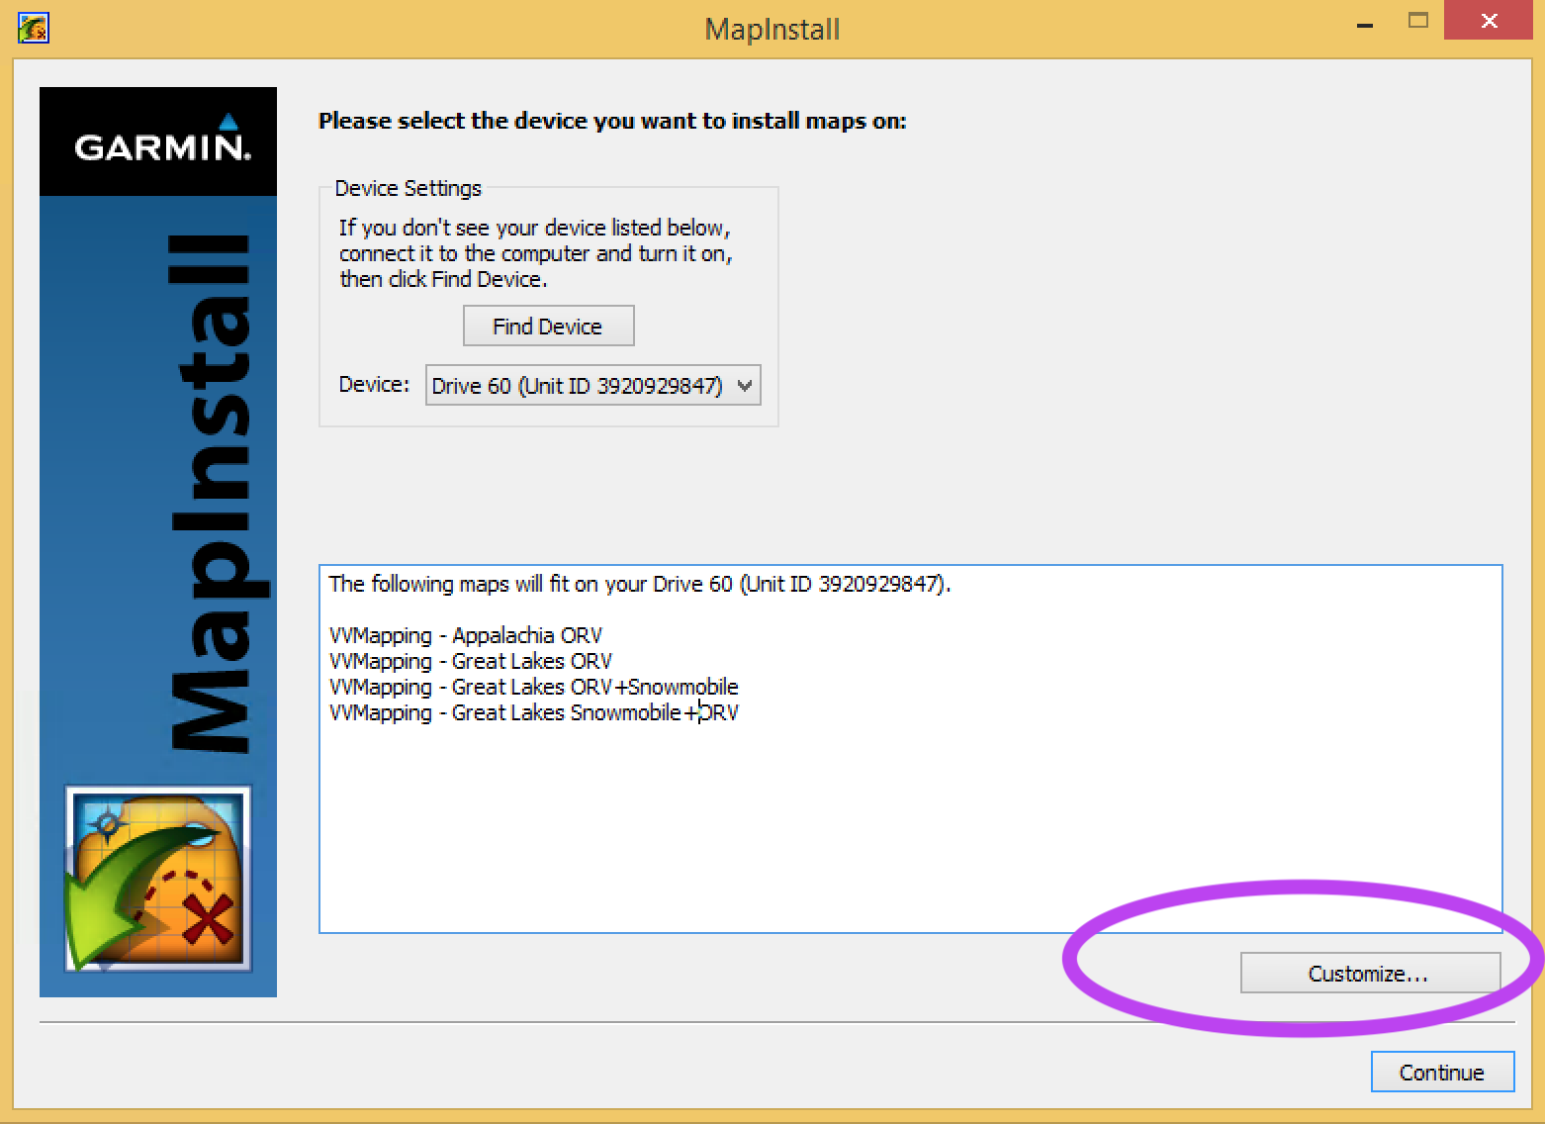
Task: Minimize the MapInstall window
Action: click(x=1365, y=23)
